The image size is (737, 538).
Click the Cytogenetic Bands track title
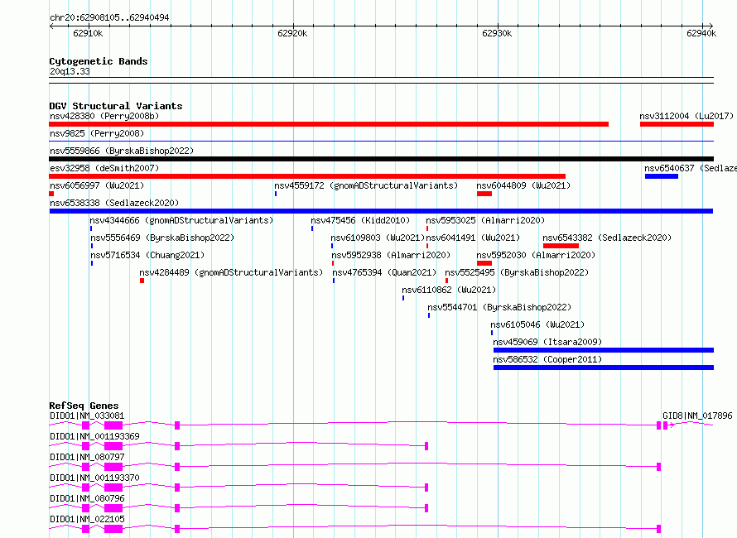click(99, 61)
